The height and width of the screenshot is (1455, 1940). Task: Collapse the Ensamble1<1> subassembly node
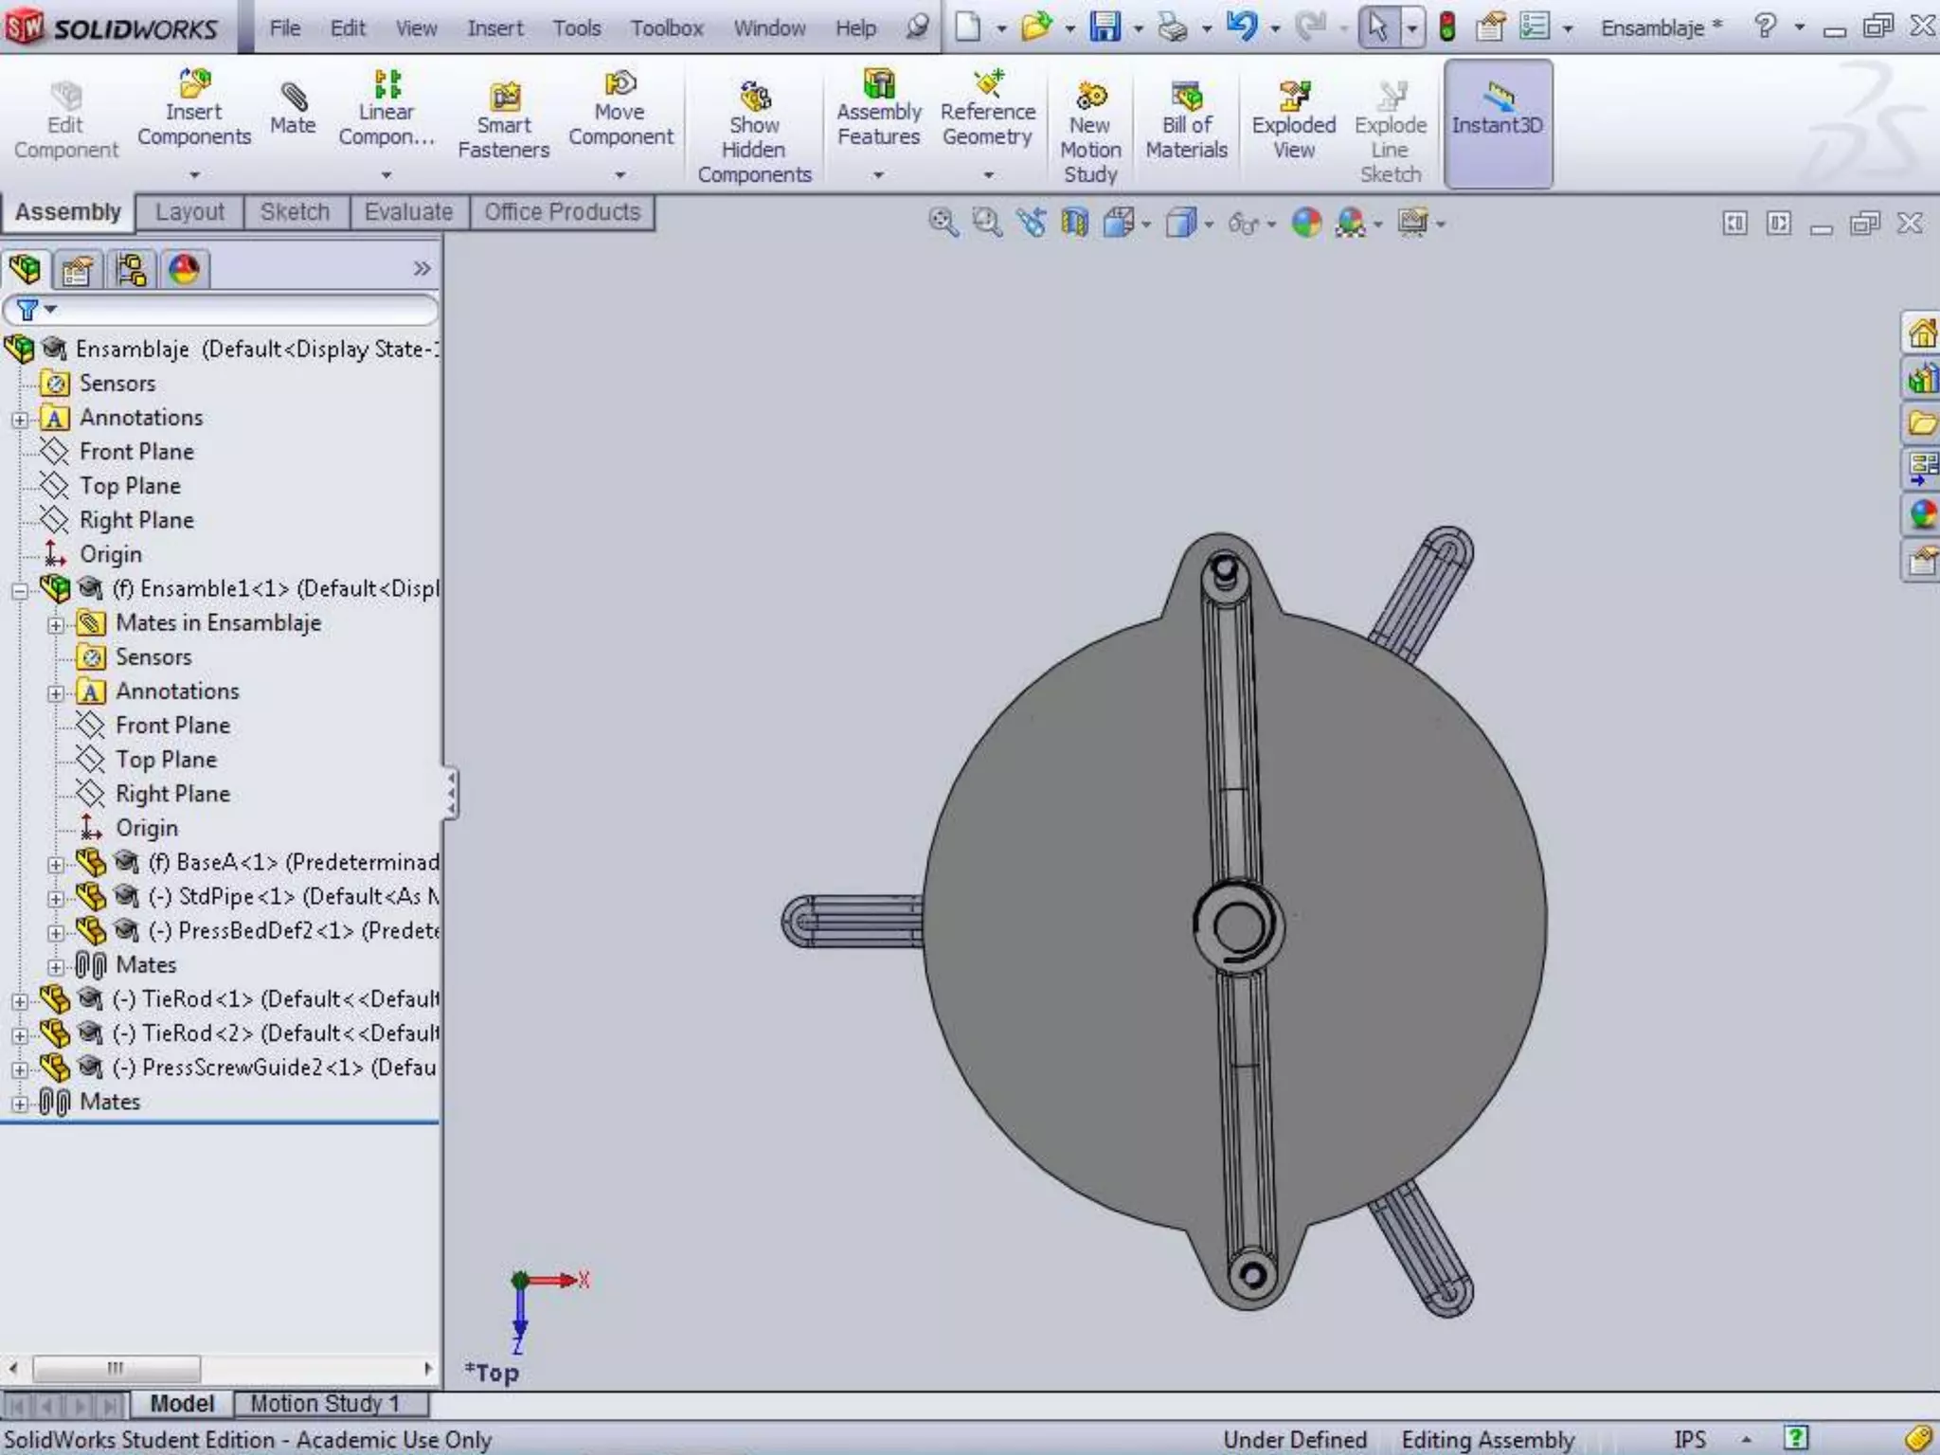pyautogui.click(x=20, y=591)
